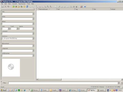Open the Tools menu
This screenshot has height=92, width=123.
click(x=28, y=4)
